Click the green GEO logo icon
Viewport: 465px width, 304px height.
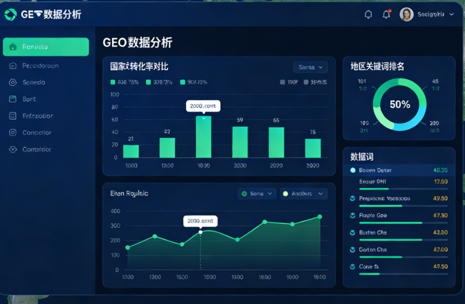pyautogui.click(x=10, y=14)
